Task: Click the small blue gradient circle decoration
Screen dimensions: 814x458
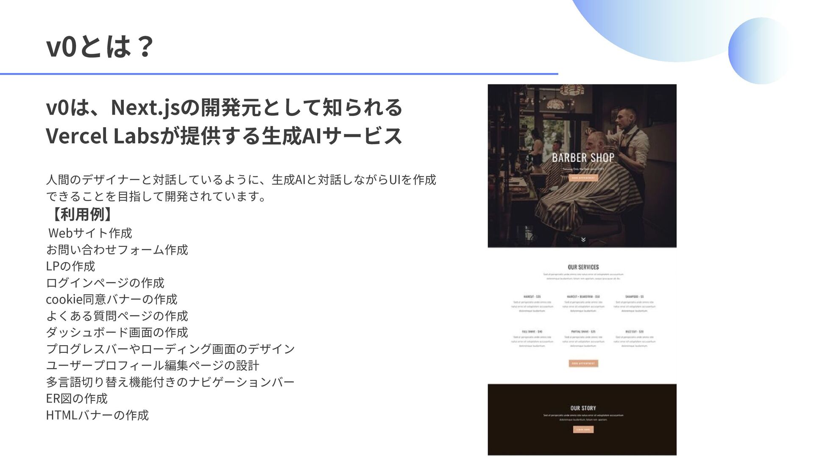Action: tap(761, 51)
